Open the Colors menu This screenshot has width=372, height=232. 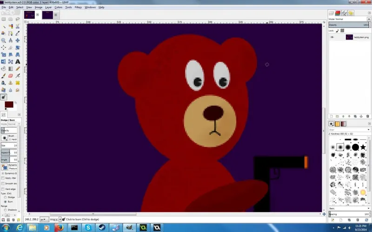tap(59, 7)
